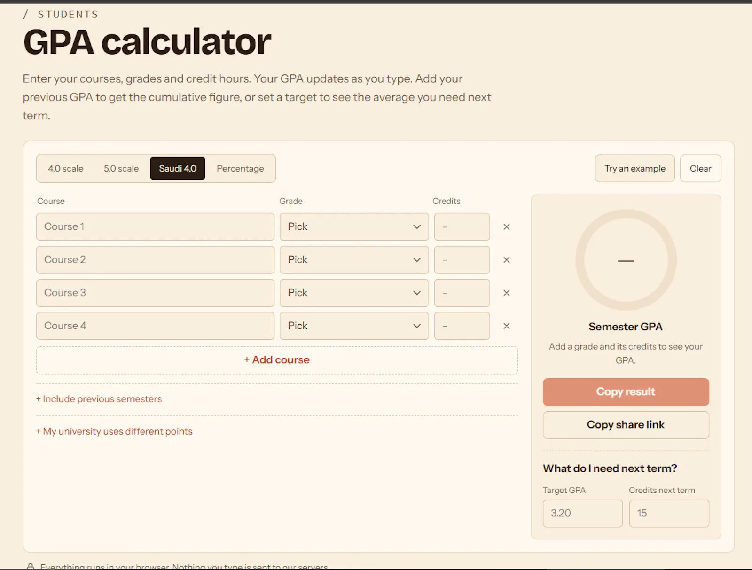752x570 pixels.
Task: Open the Course 2 grade dropdown
Action: click(x=354, y=260)
